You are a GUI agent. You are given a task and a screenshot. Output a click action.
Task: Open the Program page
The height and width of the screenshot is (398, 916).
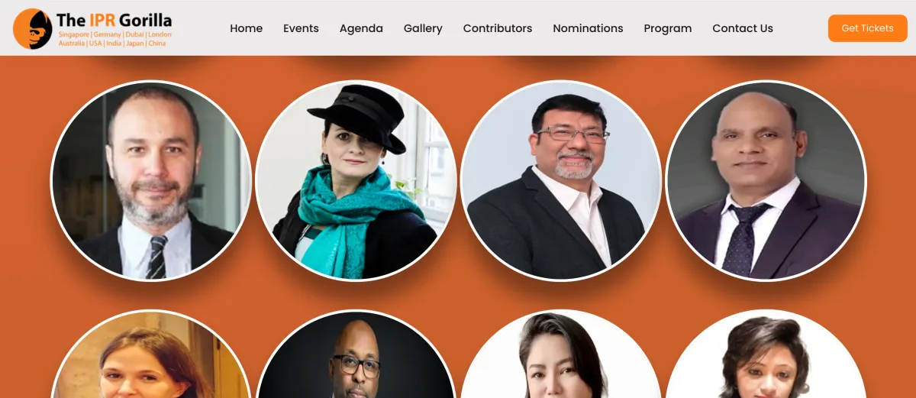[668, 28]
